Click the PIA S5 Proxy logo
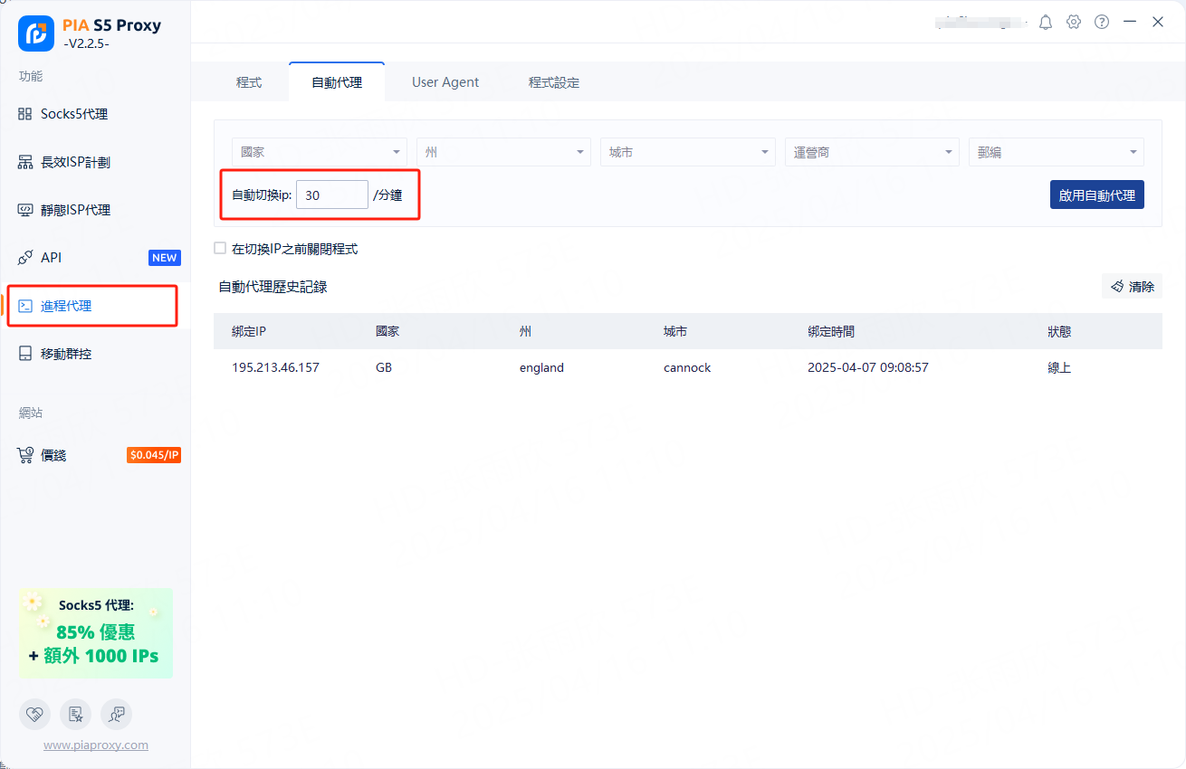Screen dimensions: 1186x769 point(36,33)
